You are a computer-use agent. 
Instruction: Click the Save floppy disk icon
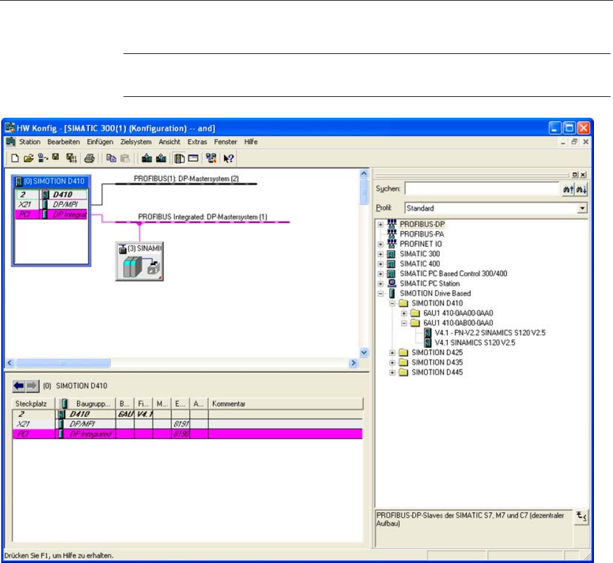coord(56,158)
